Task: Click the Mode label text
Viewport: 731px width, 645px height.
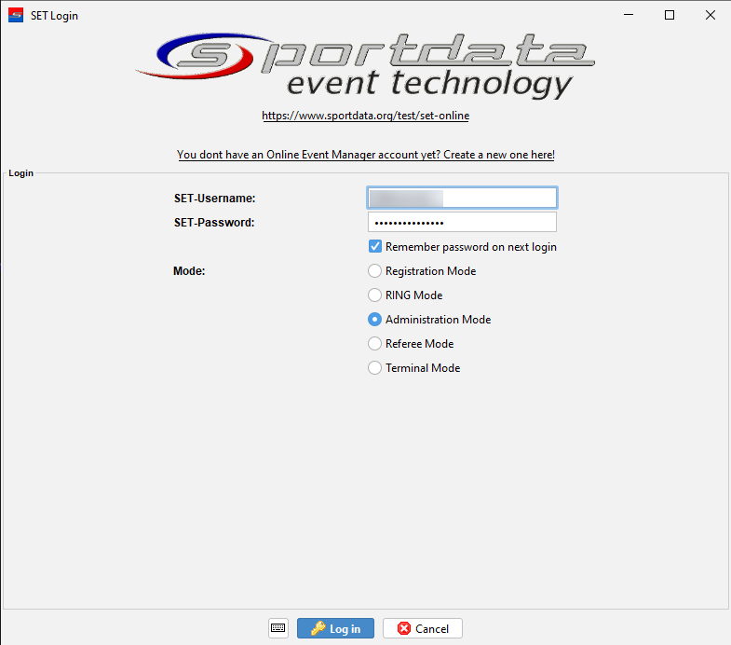Action: coord(189,271)
